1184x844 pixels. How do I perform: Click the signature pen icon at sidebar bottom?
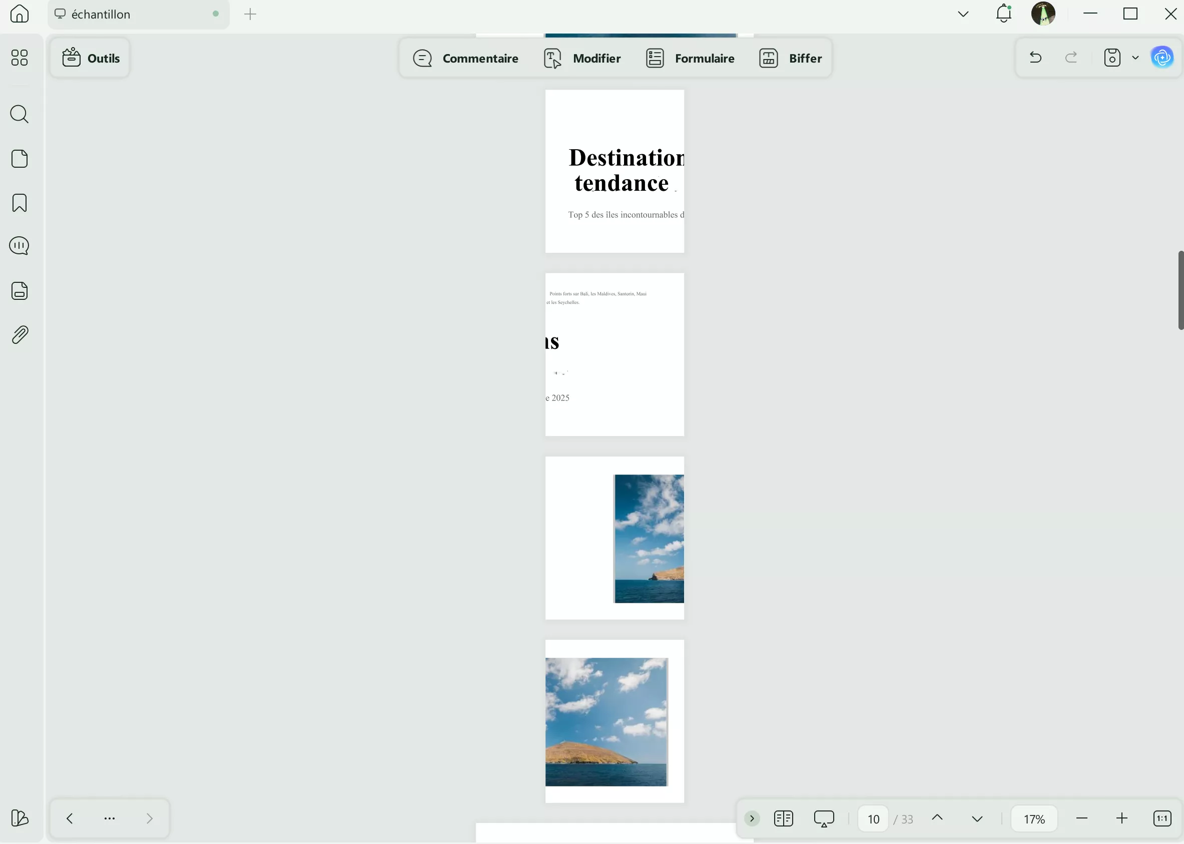[19, 817]
